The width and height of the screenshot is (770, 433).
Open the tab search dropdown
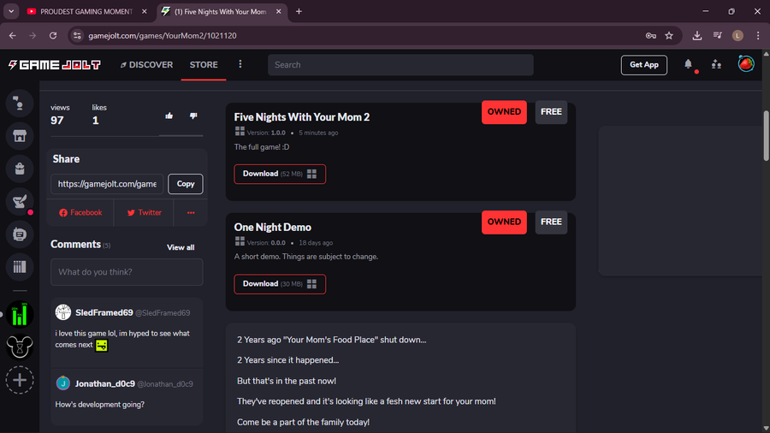pos(11,11)
